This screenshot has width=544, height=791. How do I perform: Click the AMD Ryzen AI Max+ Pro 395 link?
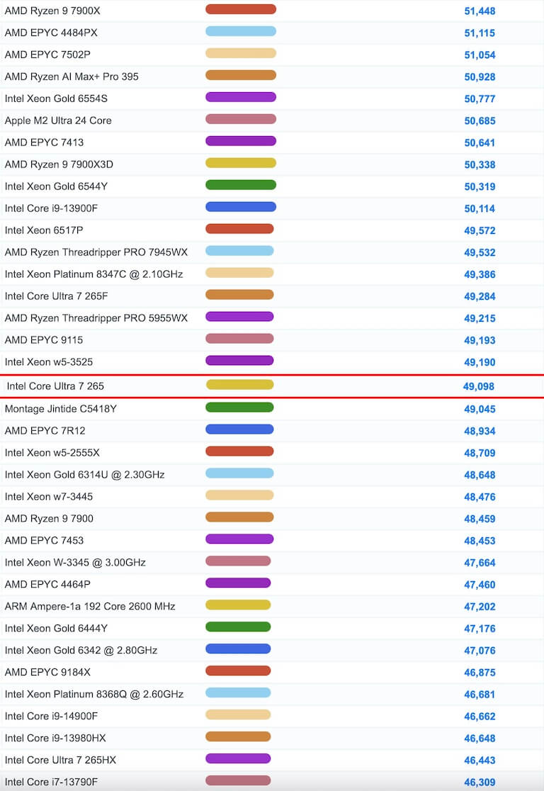click(x=72, y=77)
